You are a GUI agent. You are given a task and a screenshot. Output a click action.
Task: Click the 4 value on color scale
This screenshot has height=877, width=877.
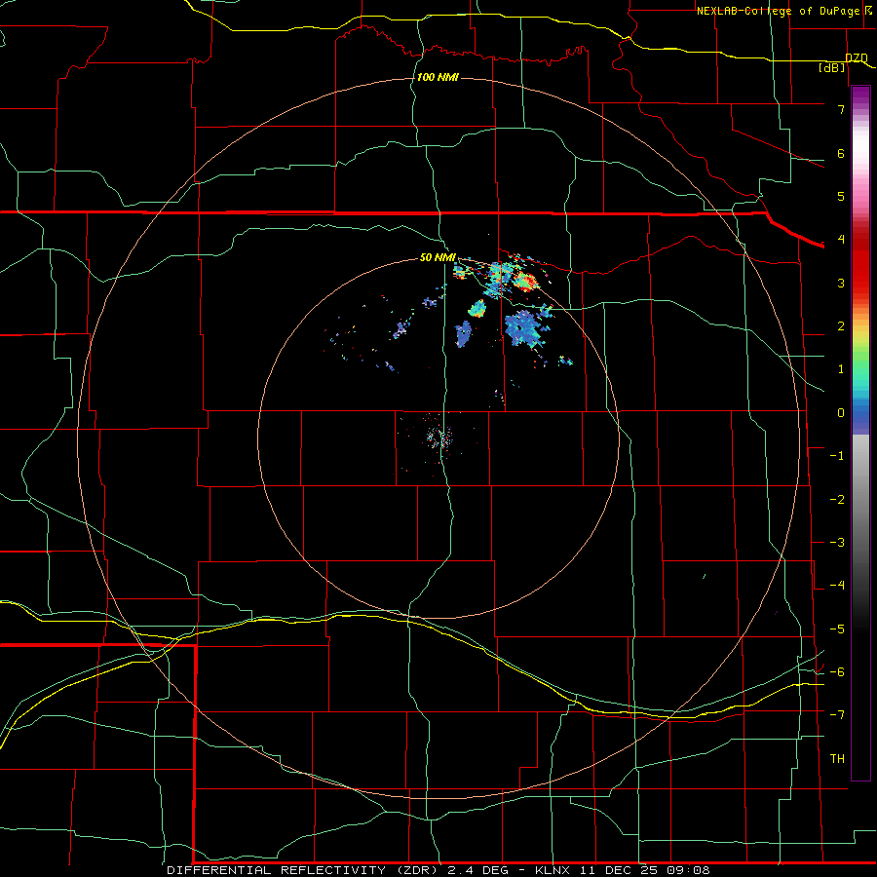tap(841, 240)
